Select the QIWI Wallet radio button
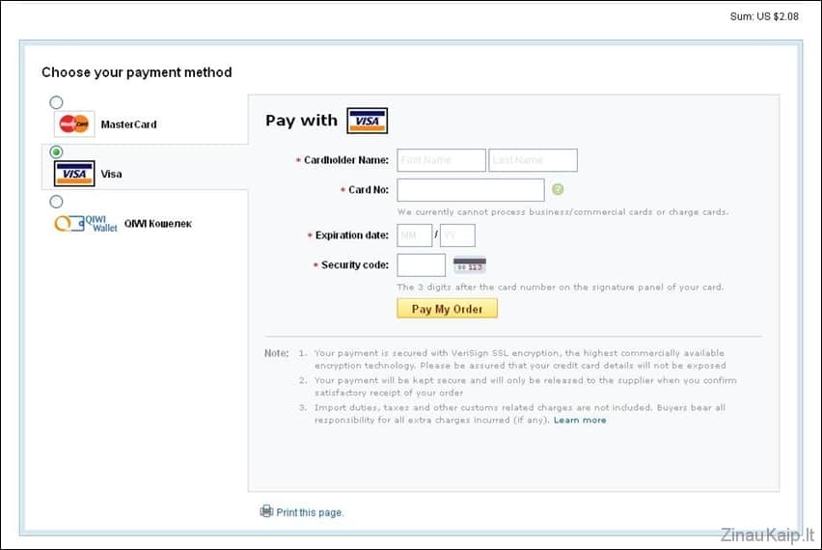The image size is (822, 550). point(56,202)
